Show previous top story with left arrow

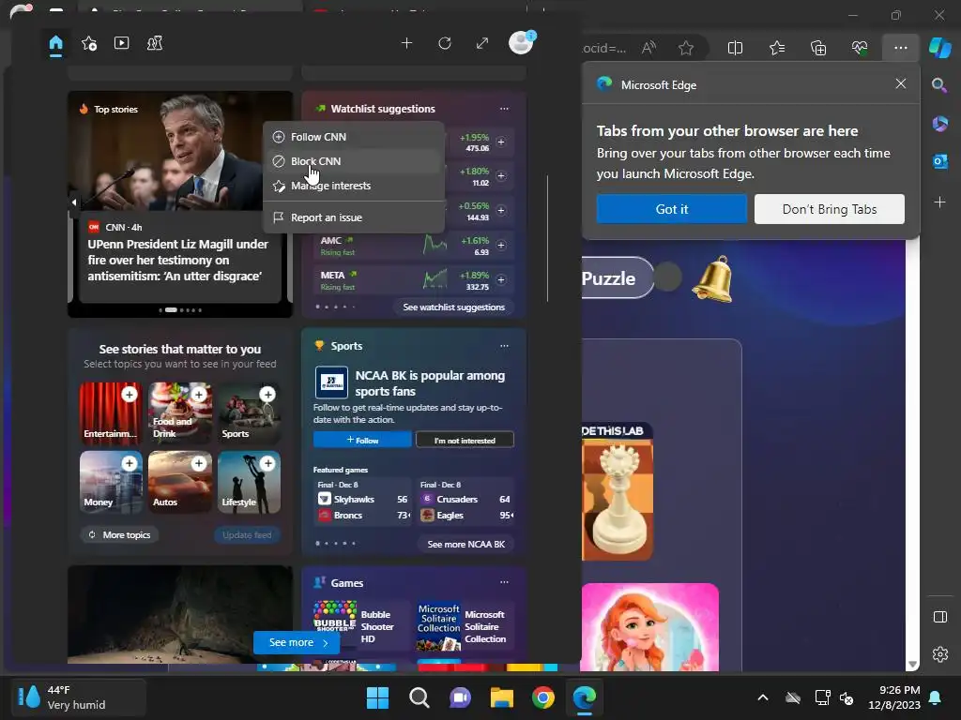74,202
